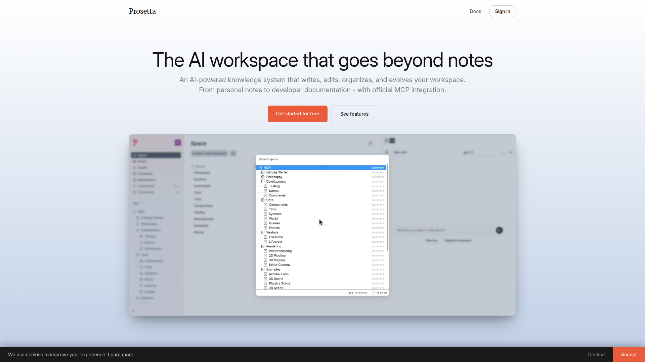Click the See features button
The height and width of the screenshot is (362, 645).
tap(354, 114)
